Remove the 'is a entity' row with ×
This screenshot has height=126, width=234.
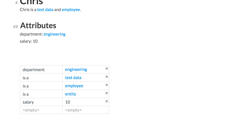point(107,93)
